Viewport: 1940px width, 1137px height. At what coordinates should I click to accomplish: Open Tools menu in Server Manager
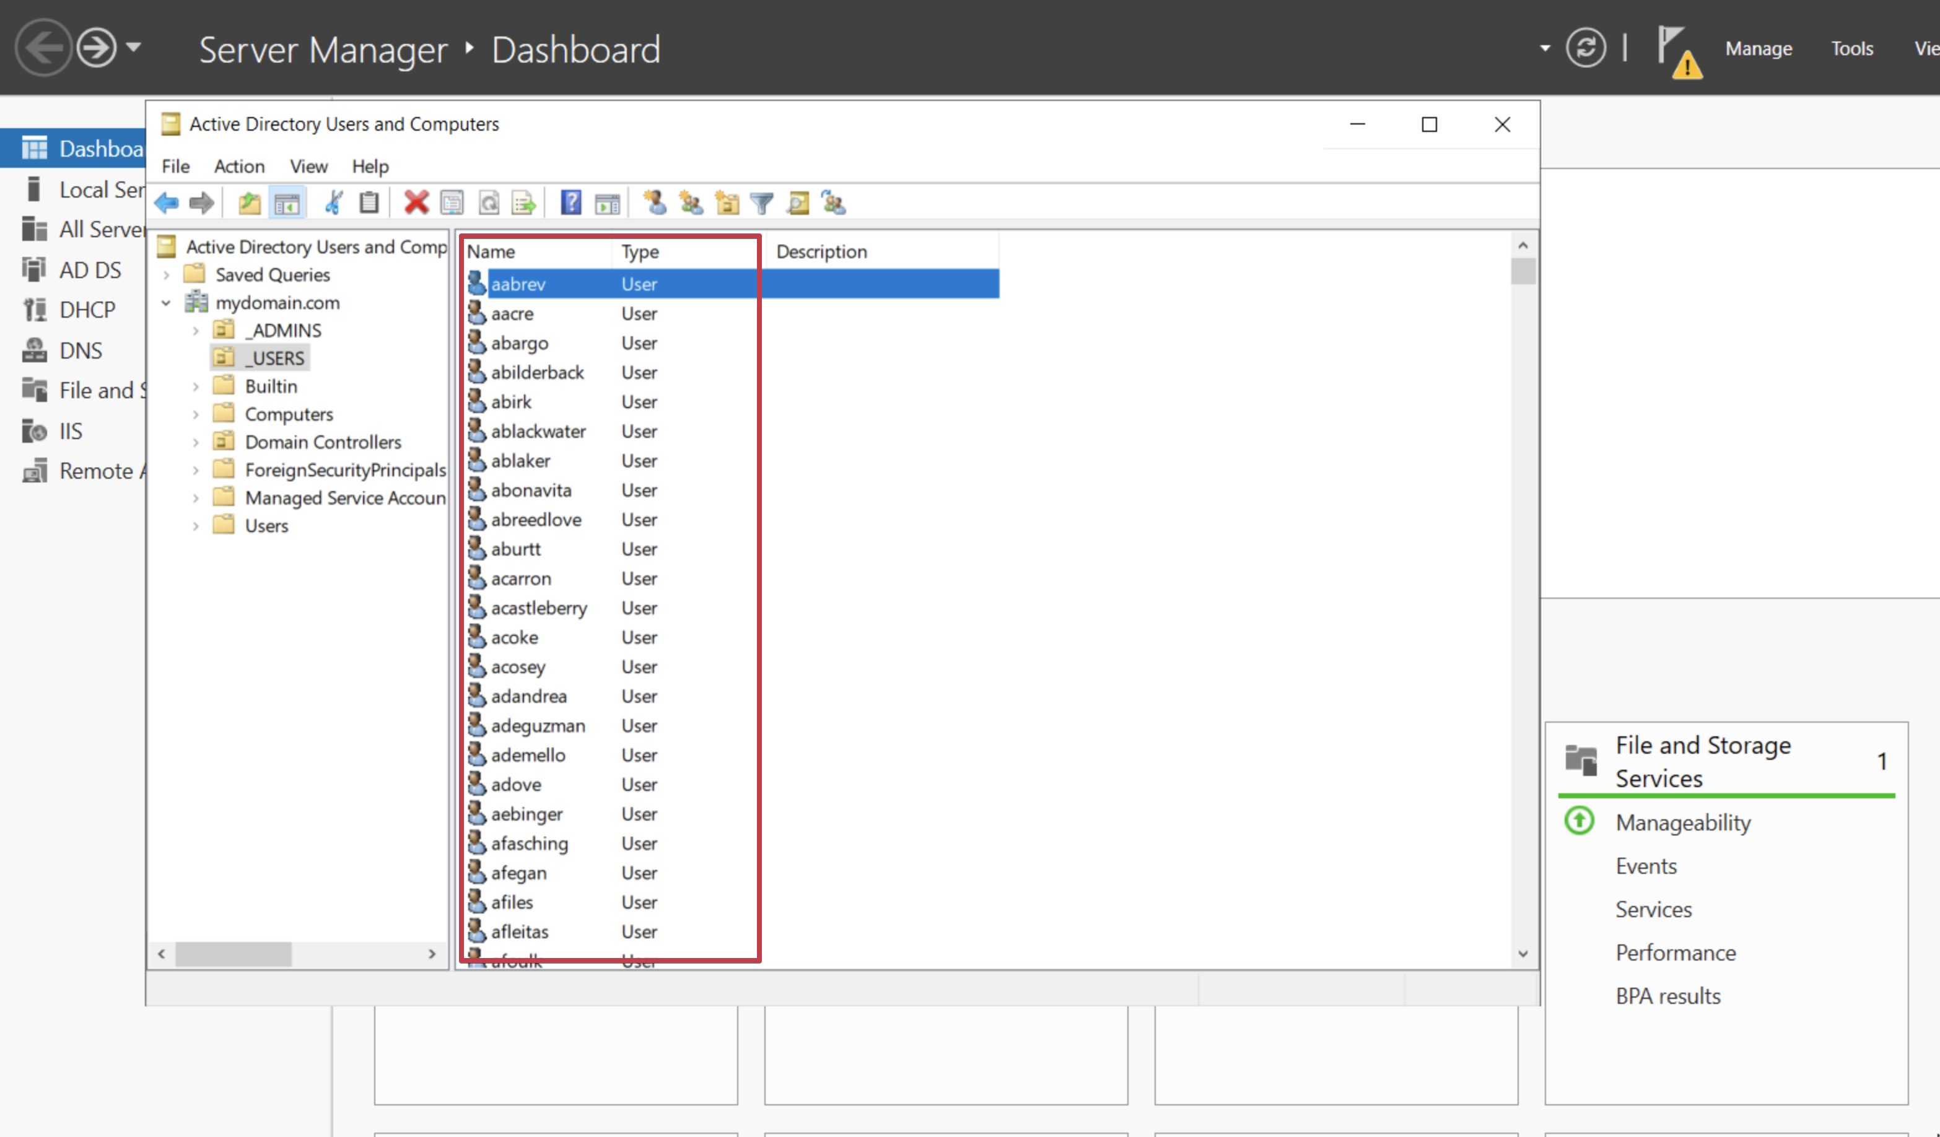coord(1851,48)
